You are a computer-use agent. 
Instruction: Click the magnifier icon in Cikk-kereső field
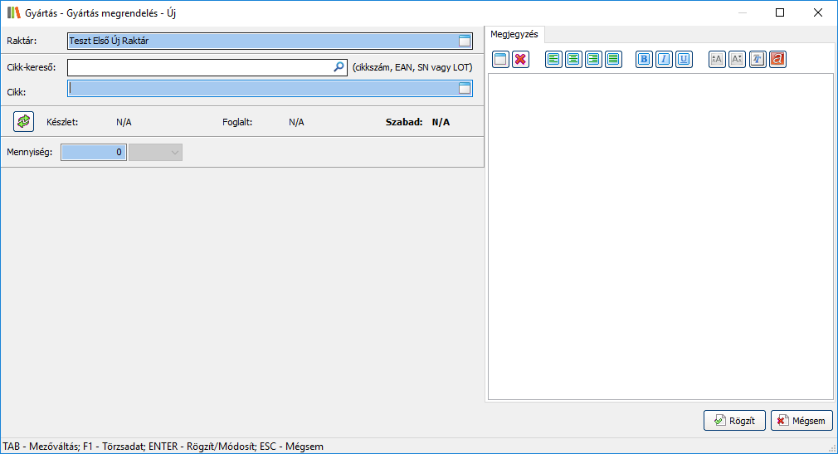[339, 67]
